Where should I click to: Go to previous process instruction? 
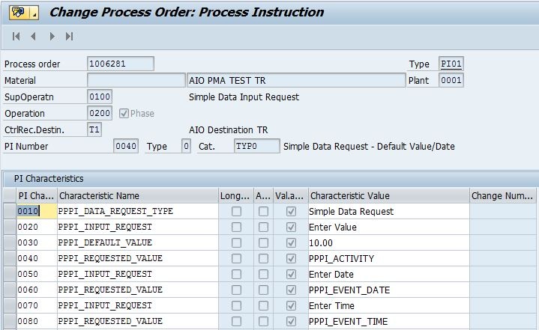point(33,37)
